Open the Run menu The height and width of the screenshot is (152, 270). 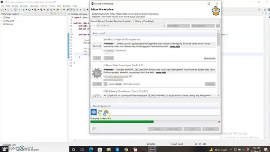point(59,6)
